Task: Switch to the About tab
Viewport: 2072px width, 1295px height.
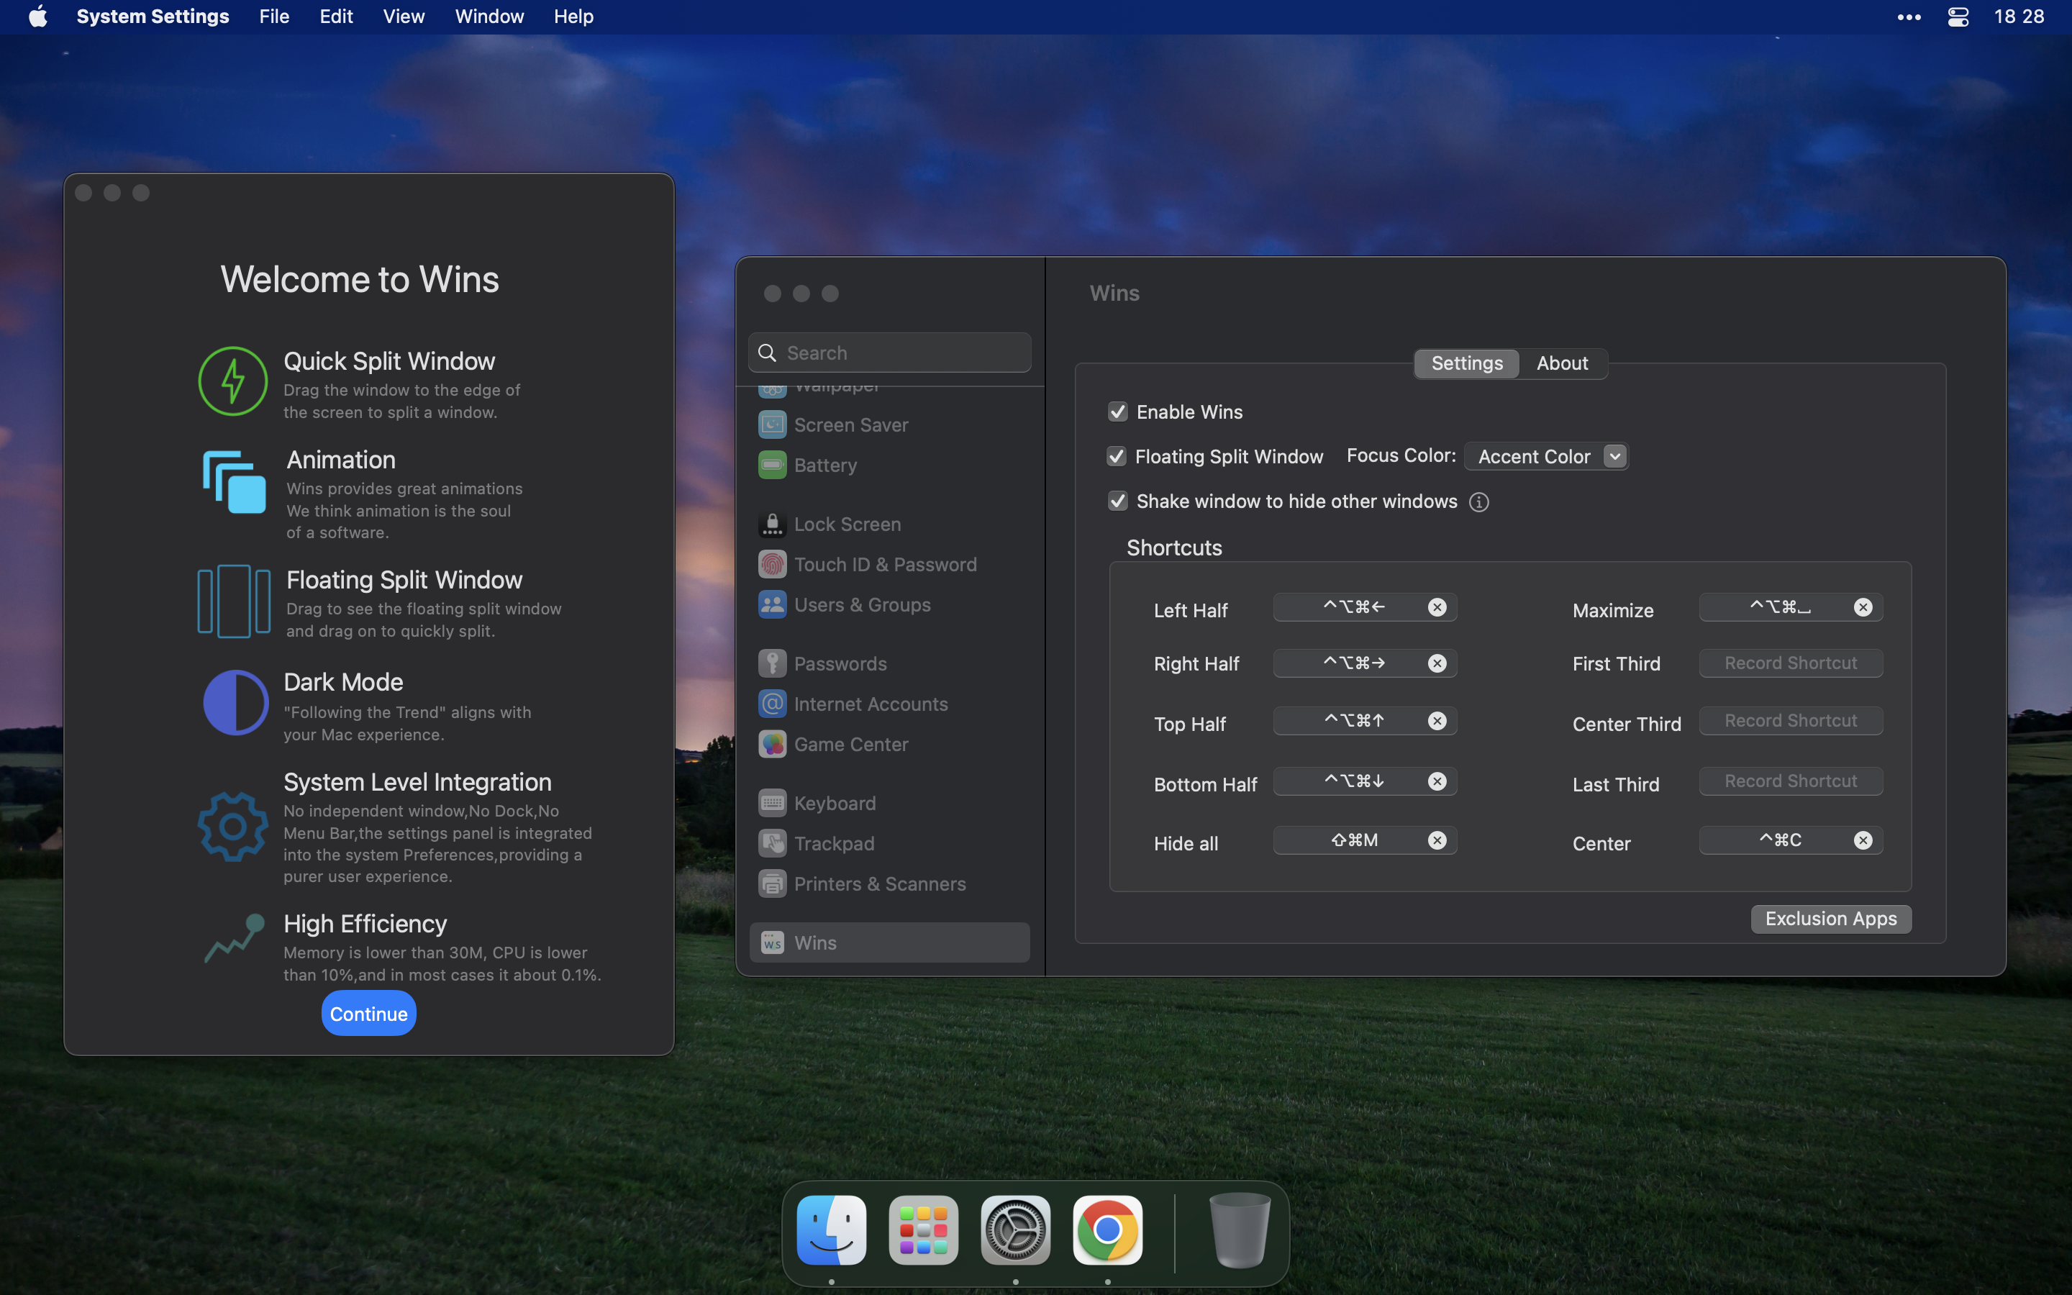Action: tap(1562, 363)
